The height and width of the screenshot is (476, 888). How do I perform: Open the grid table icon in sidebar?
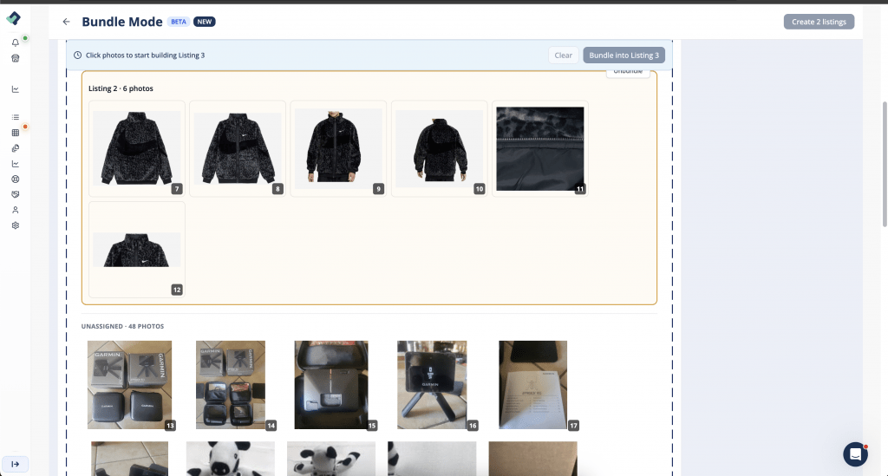pyautogui.click(x=16, y=133)
